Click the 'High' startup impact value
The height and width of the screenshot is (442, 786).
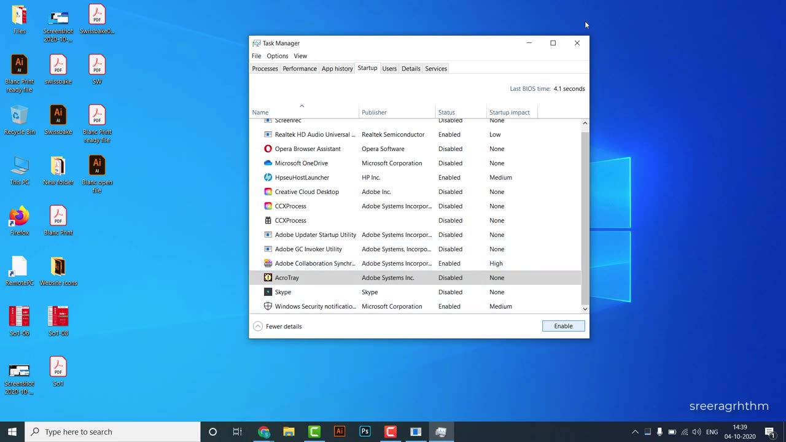pos(496,263)
